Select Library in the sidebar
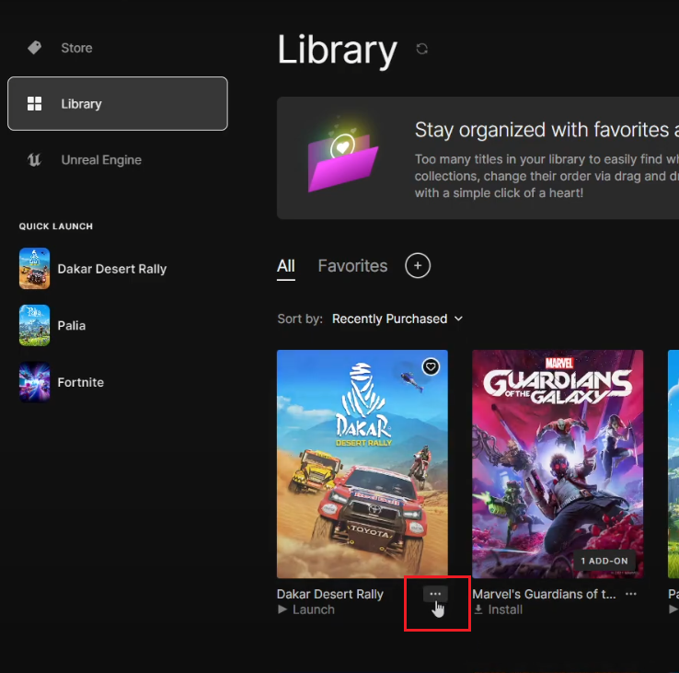The height and width of the screenshot is (673, 679). tap(118, 103)
